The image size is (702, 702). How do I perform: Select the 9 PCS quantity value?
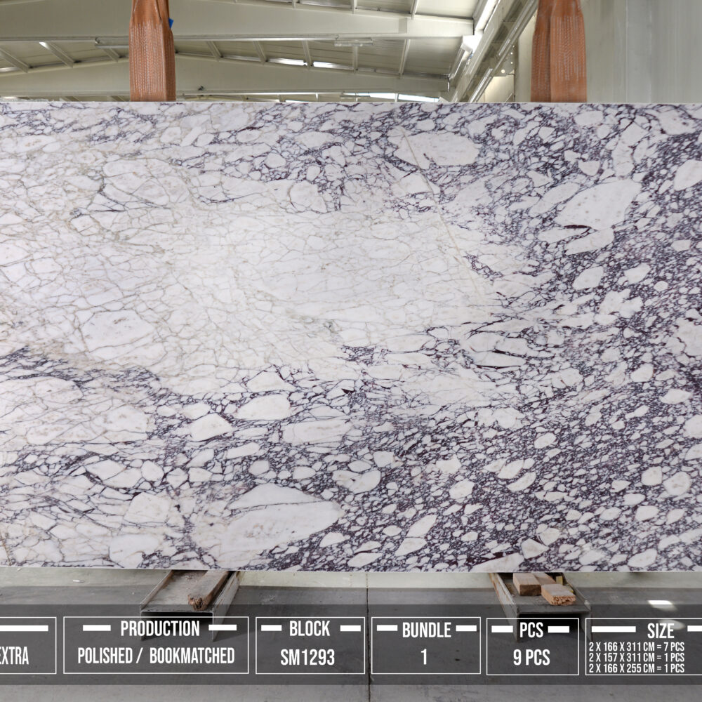pos(531,658)
